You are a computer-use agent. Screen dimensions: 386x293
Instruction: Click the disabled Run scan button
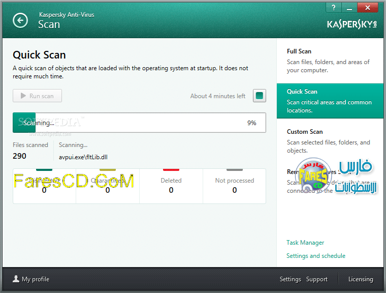pos(37,96)
